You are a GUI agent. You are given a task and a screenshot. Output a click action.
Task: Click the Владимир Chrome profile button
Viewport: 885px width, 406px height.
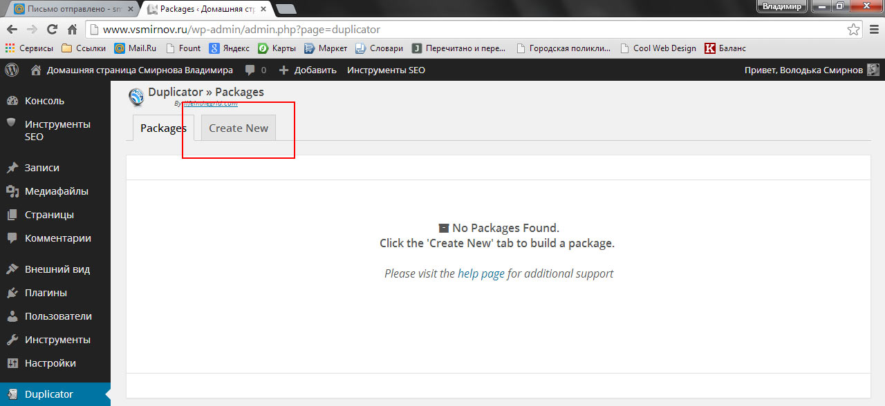pyautogui.click(x=782, y=6)
